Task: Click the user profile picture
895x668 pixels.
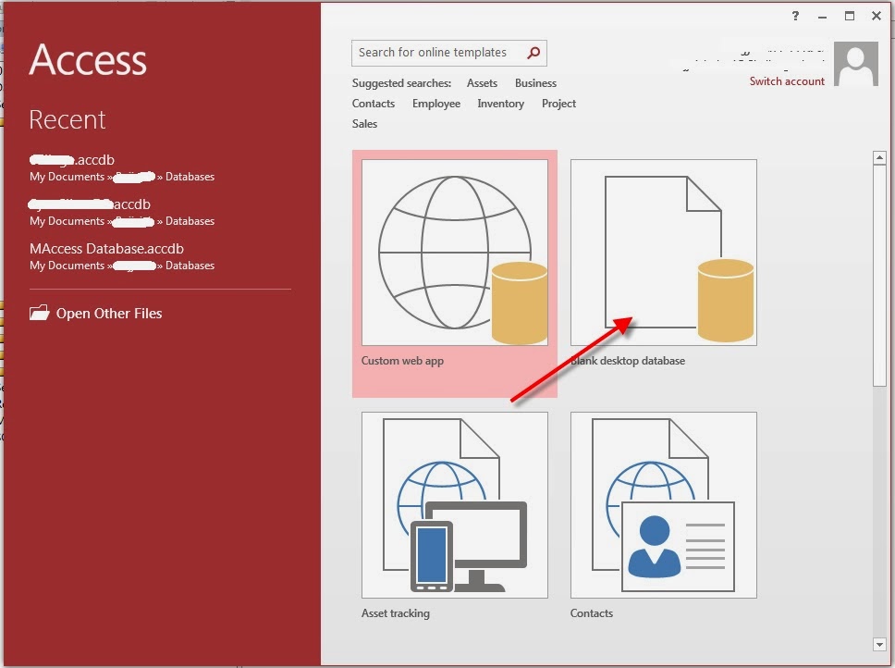Action: coord(855,64)
